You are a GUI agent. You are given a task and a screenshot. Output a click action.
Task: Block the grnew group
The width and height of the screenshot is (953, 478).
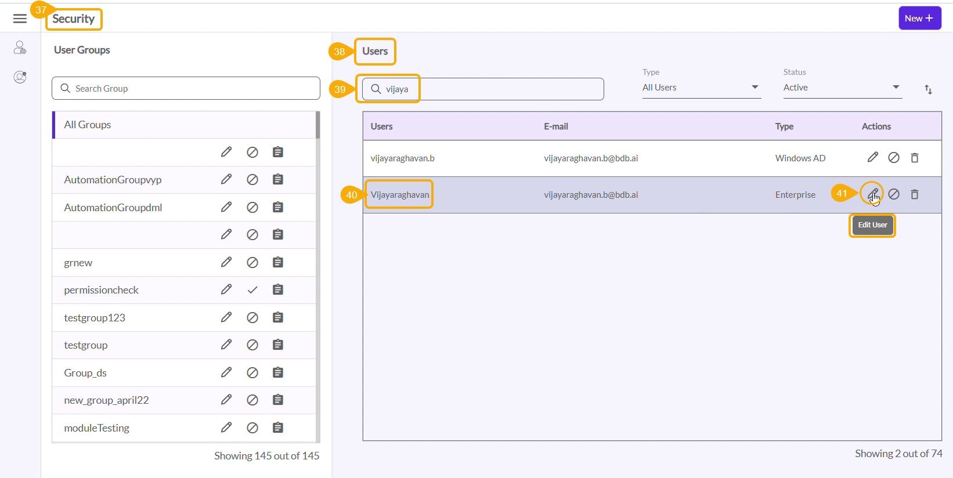[252, 263]
